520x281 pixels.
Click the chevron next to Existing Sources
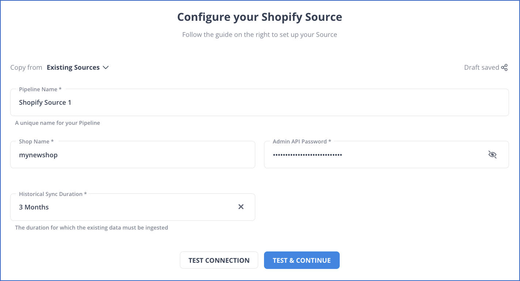(x=106, y=68)
